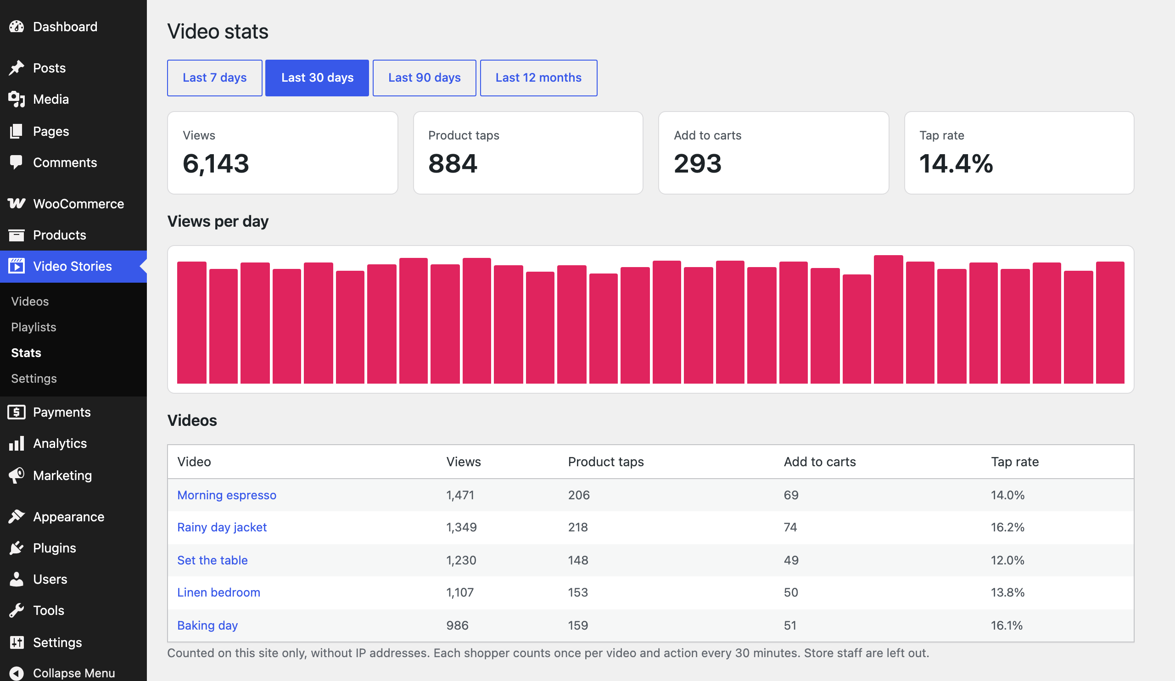The height and width of the screenshot is (681, 1175).
Task: Open the Playlists submenu item
Action: (x=34, y=327)
